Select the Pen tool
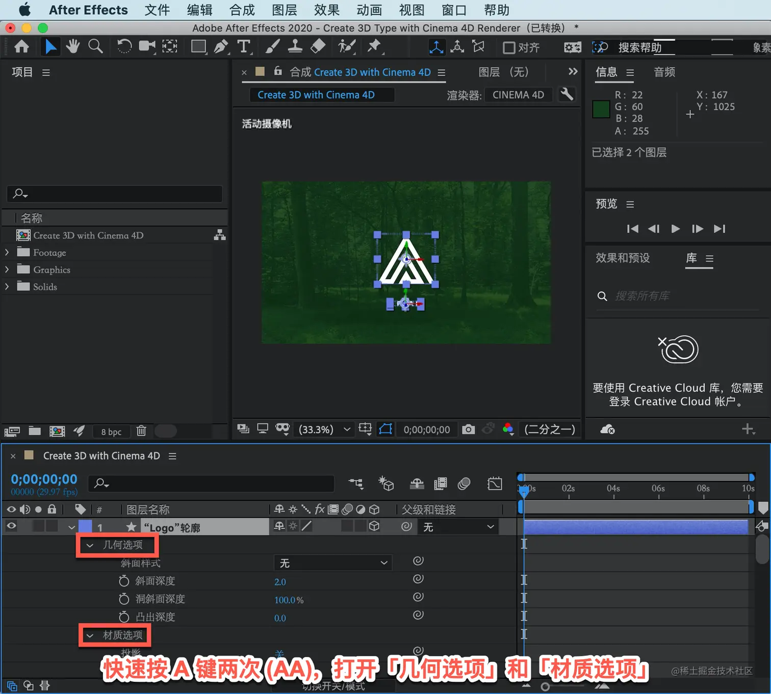The image size is (771, 694). (x=221, y=46)
